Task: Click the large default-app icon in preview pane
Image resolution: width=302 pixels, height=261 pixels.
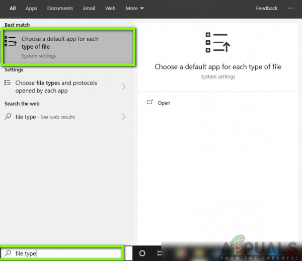Action: 218,42
